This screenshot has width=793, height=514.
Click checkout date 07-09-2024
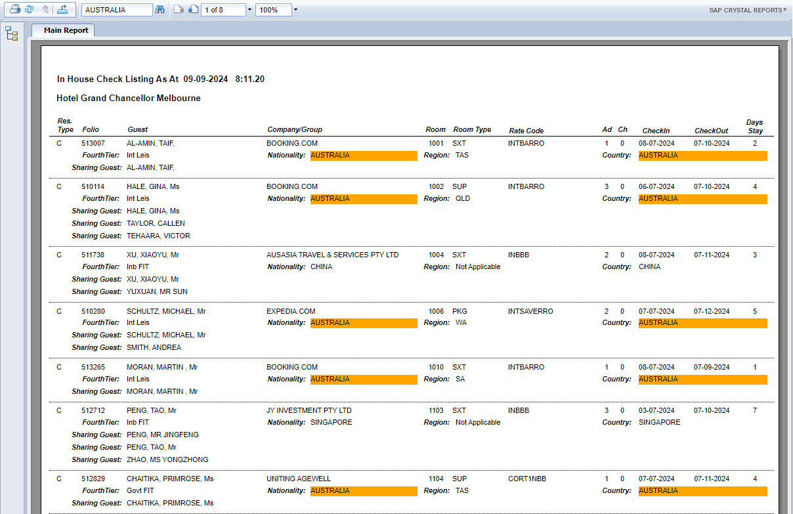coord(712,367)
